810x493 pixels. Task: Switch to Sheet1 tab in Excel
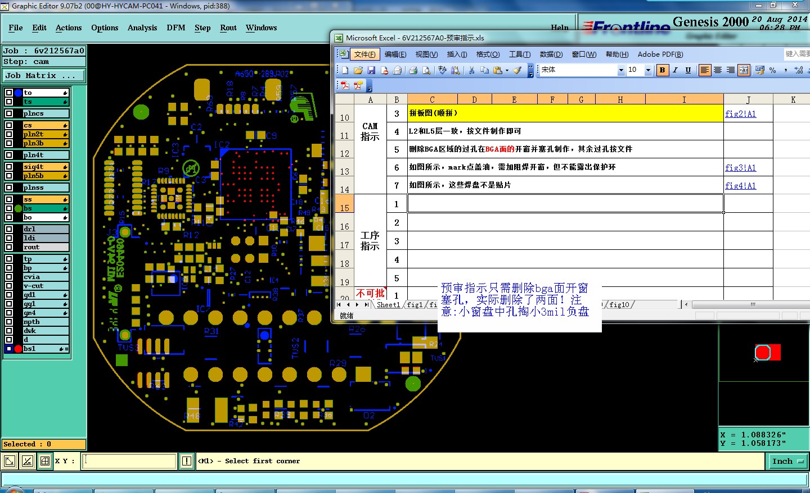(388, 304)
